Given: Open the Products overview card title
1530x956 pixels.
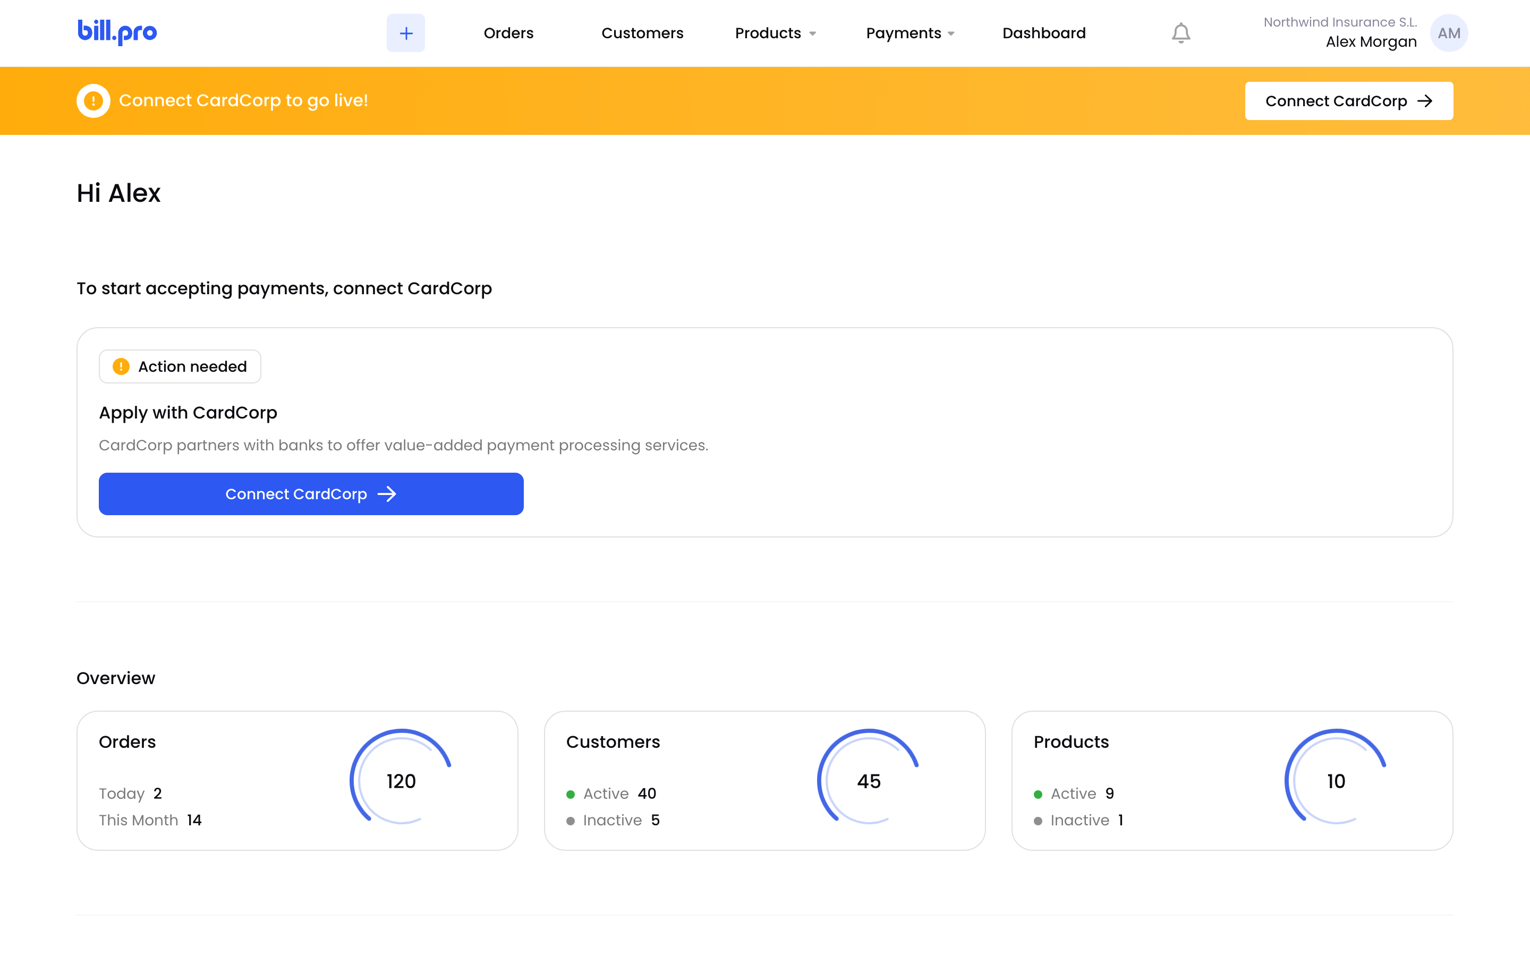Looking at the screenshot, I should [1071, 741].
